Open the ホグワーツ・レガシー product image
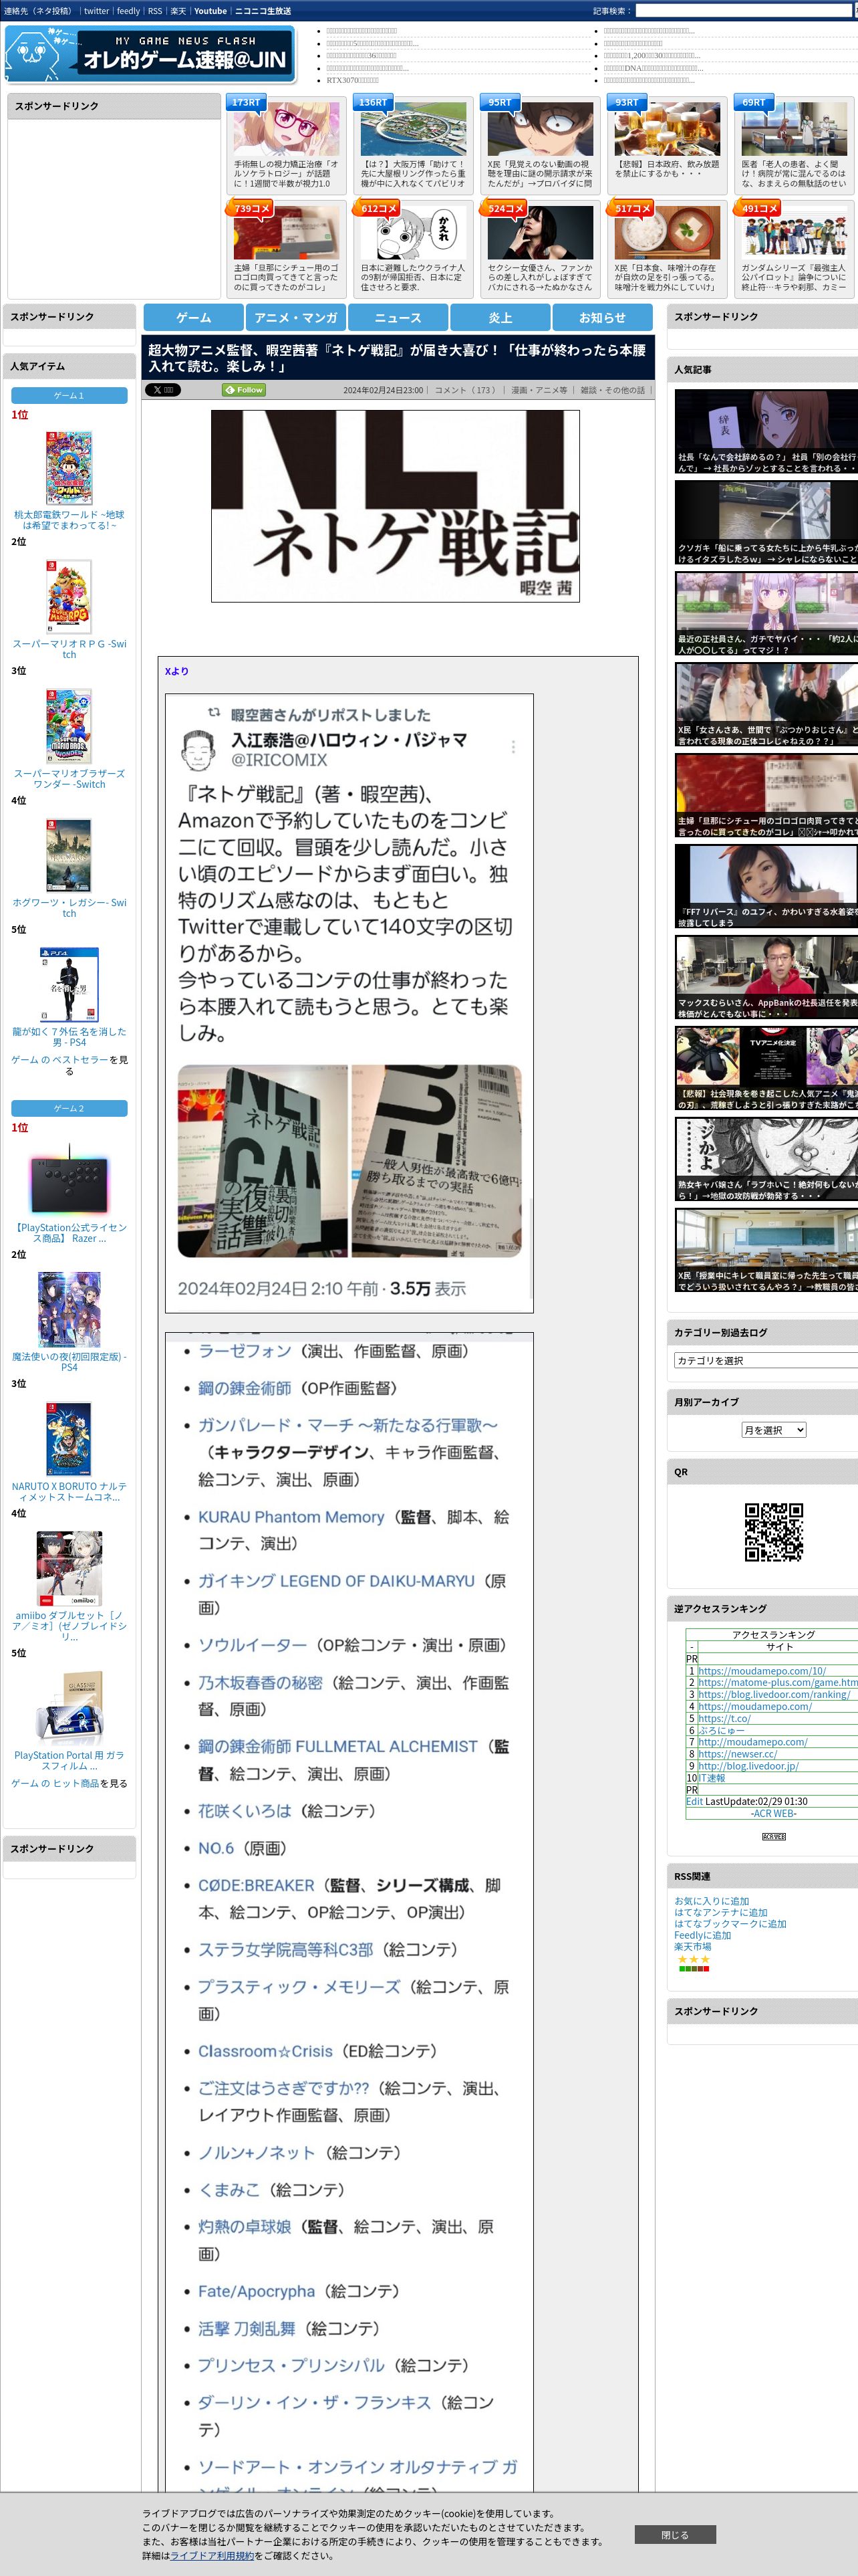The image size is (858, 2576). tap(69, 855)
